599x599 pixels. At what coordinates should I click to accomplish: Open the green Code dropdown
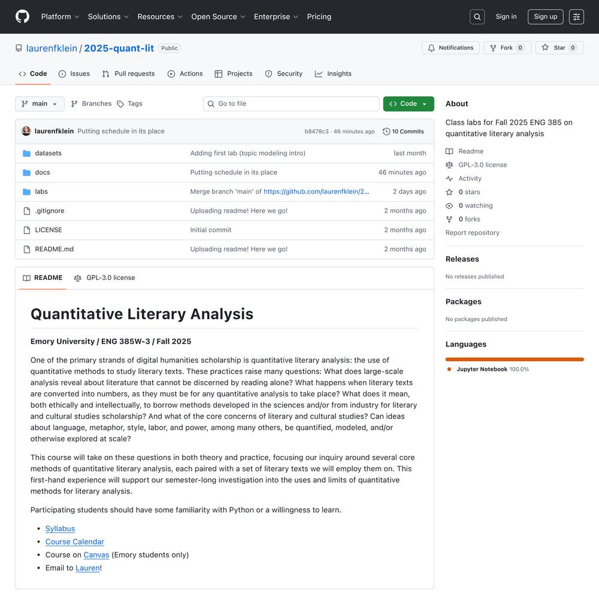click(409, 104)
